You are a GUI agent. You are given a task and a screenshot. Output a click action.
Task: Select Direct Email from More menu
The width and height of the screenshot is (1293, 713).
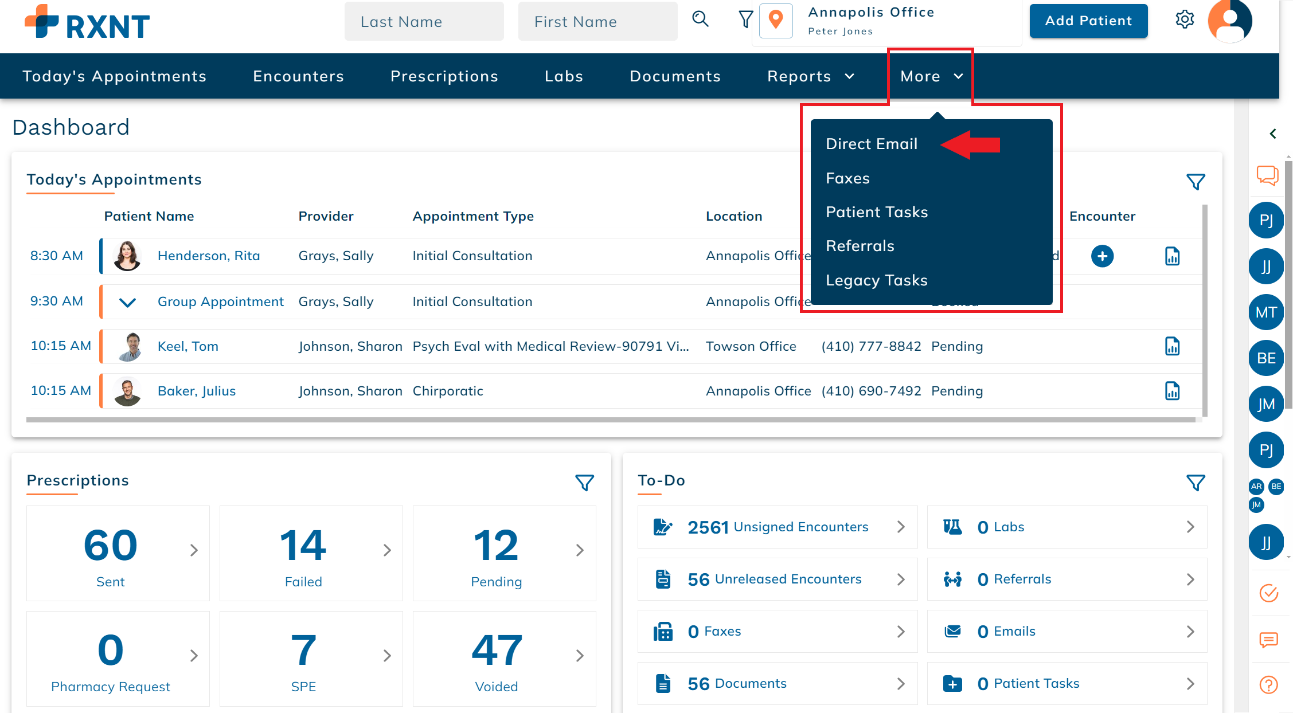(x=872, y=144)
